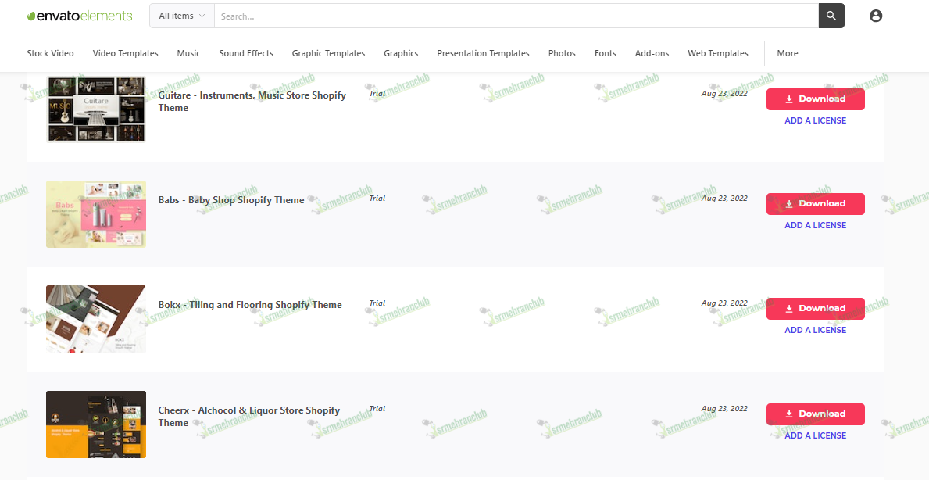Click the title 'Cheerx - Alchocol & Liquor Store Shopify Theme'

point(248,417)
